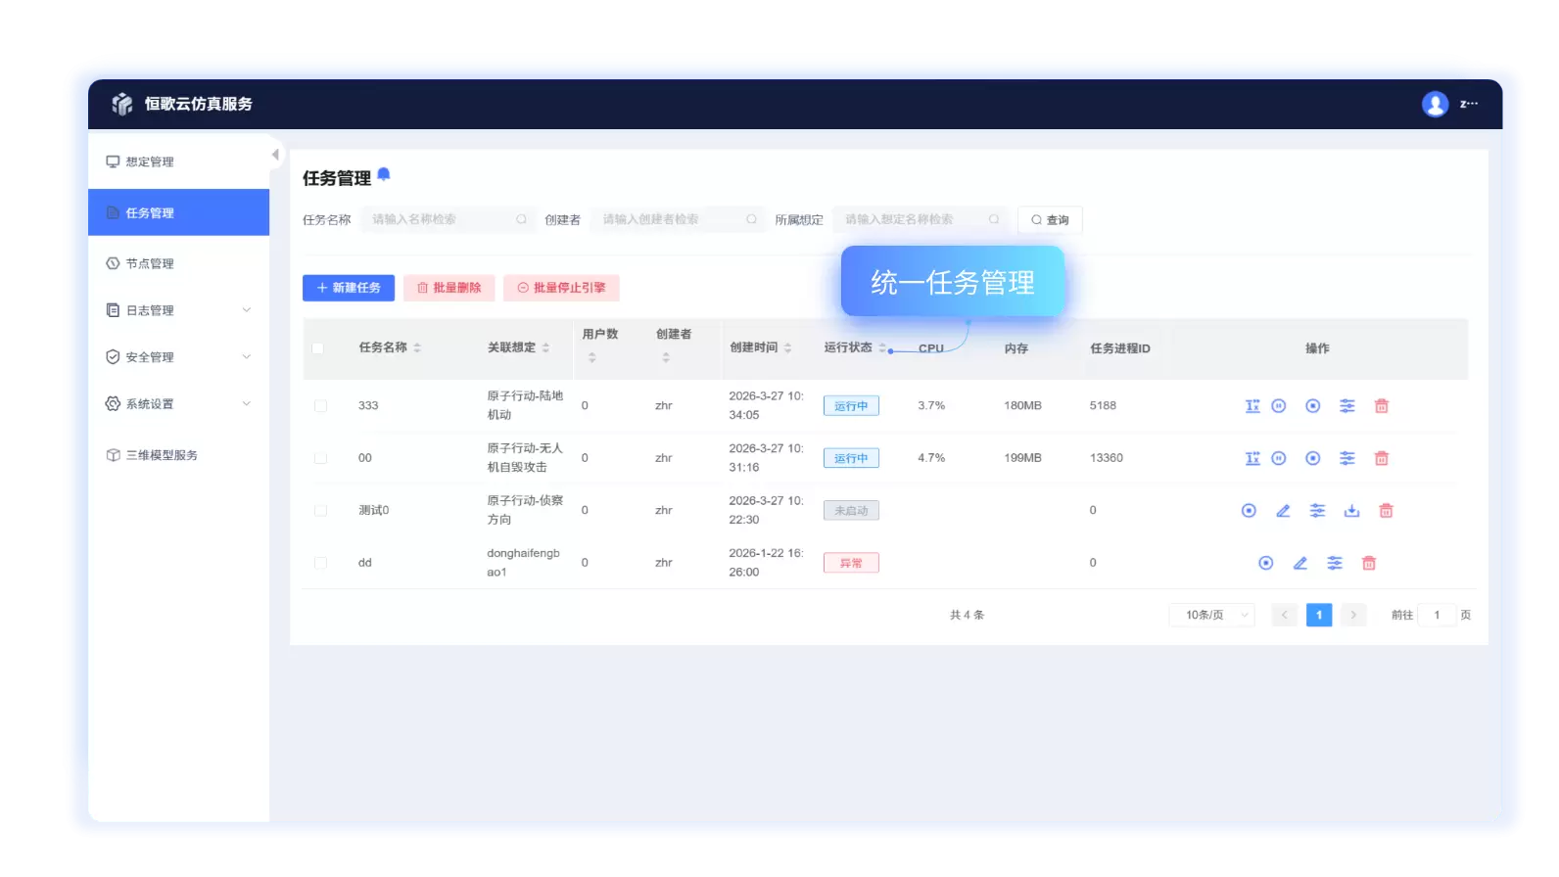The image size is (1559, 877).
Task: Click the 原子行动-无人机自毁攻击 cell
Action: (525, 458)
